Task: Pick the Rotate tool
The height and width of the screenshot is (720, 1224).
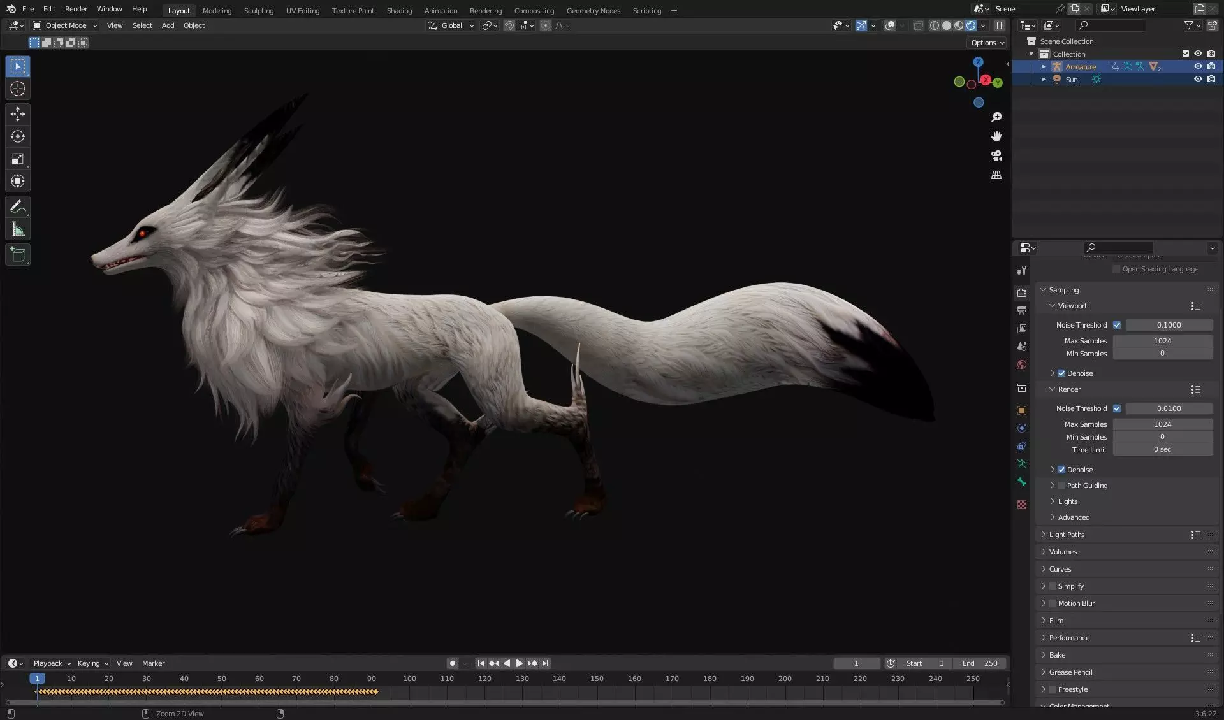Action: pos(18,136)
